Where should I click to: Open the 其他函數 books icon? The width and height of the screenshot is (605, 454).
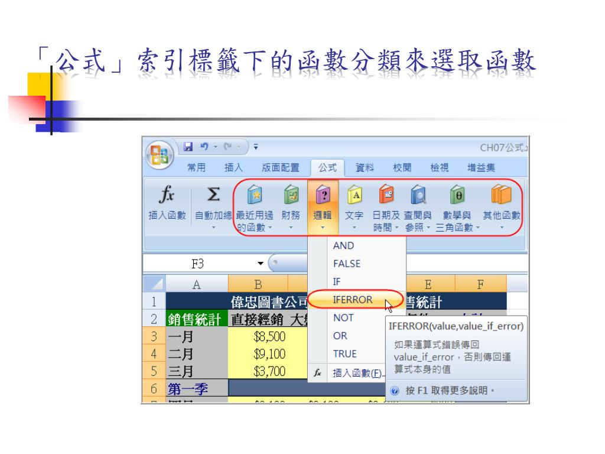click(501, 194)
